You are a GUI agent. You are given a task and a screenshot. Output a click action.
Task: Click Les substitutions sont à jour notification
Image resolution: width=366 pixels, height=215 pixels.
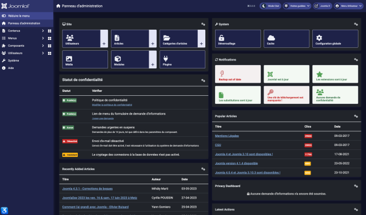(x=238, y=95)
